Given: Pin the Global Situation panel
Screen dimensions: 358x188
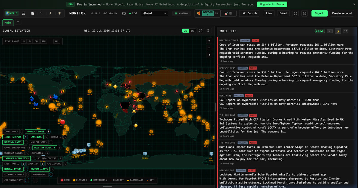Looking at the screenshot, I should (209, 31).
